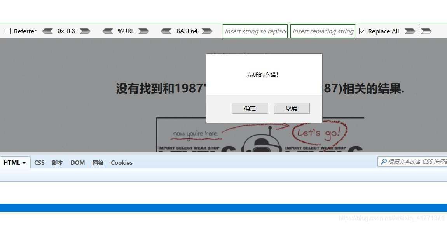Image resolution: width=447 pixels, height=225 pixels.
Task: Click the %URL encode right arrow
Action: pyautogui.click(x=144, y=31)
